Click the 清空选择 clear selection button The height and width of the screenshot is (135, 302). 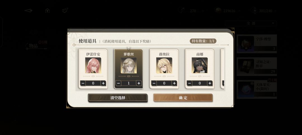tap(118, 98)
